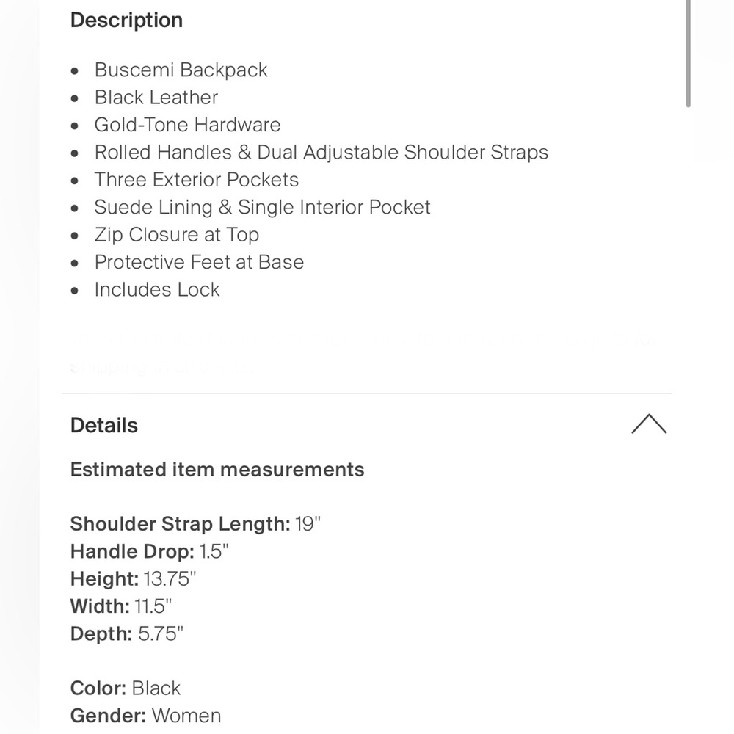Click the Height 13.75" measurement
Image resolution: width=734 pixels, height=734 pixels.
pyautogui.click(x=134, y=579)
